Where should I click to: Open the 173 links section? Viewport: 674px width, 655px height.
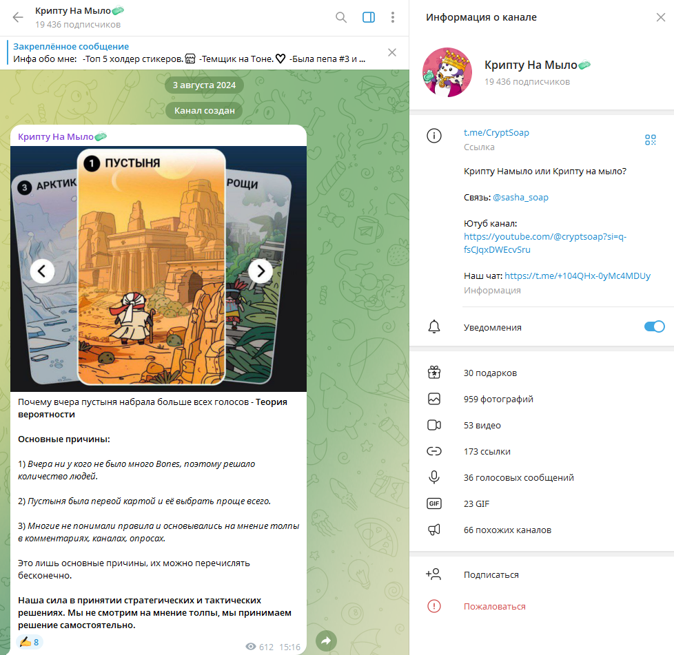click(x=542, y=451)
